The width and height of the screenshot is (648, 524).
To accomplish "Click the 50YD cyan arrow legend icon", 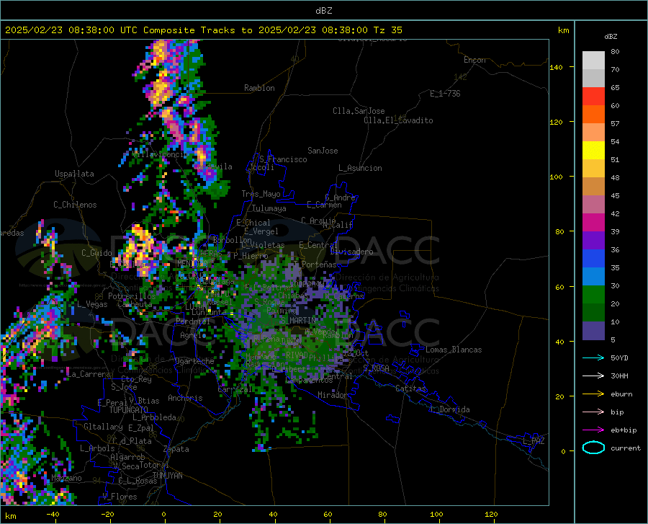I will 593,358.
